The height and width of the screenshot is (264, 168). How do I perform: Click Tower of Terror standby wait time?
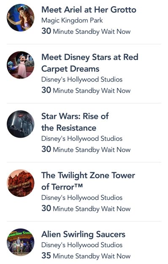pos(86,209)
